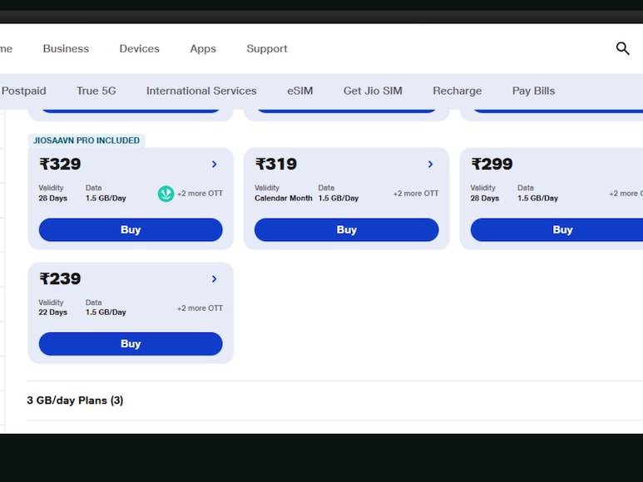Expand ₹319 plan details chevron
The height and width of the screenshot is (482, 643).
click(430, 165)
